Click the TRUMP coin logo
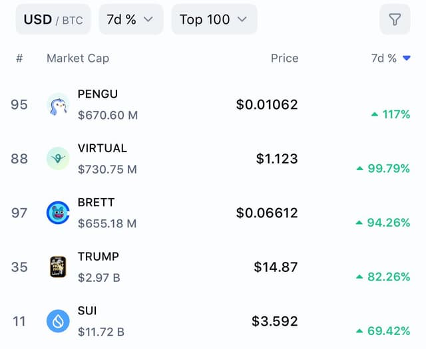Screen dimensions: 426x349 [58, 267]
